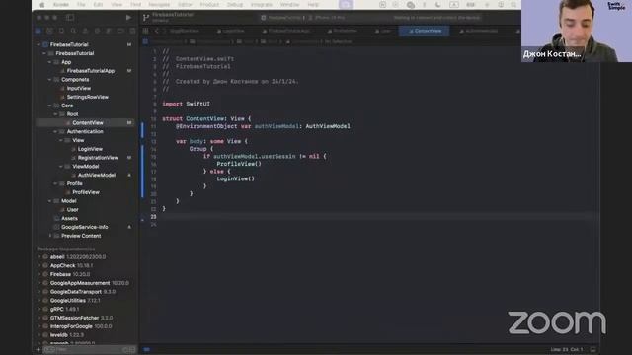The width and height of the screenshot is (632, 355).
Task: Open the Breakpoint navigator icon
Action: tap(120, 31)
